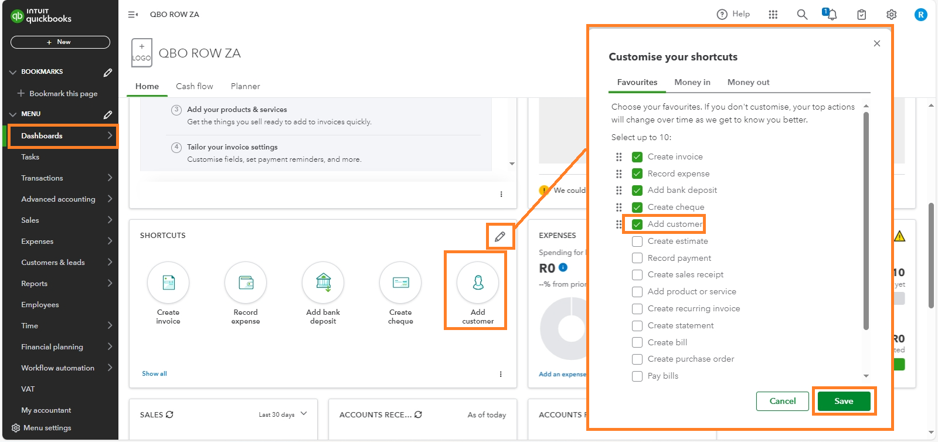Open the Create cheque shortcut icon
Screen dimensions: 938x442
pyautogui.click(x=400, y=283)
